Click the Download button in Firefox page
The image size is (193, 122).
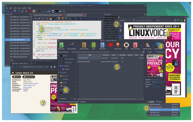point(29,77)
